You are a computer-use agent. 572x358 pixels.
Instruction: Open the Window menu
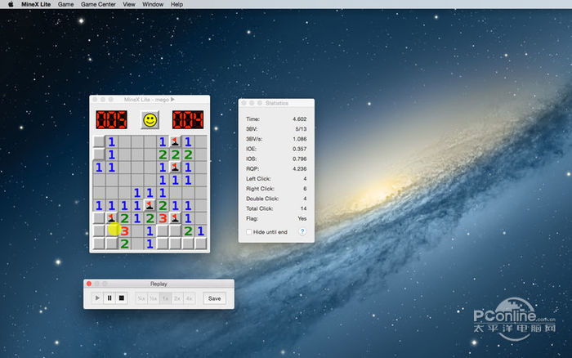point(153,4)
